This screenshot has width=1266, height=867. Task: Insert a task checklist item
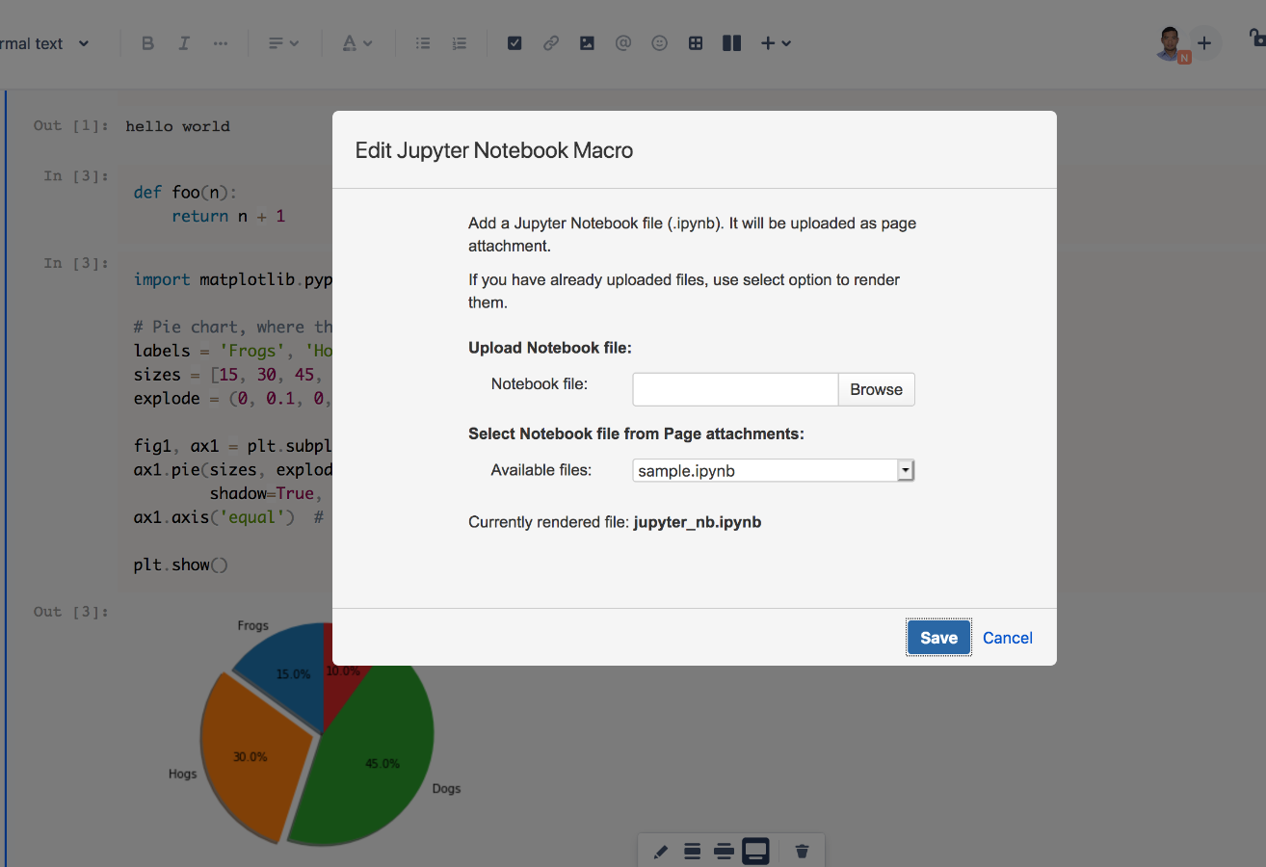[514, 42]
